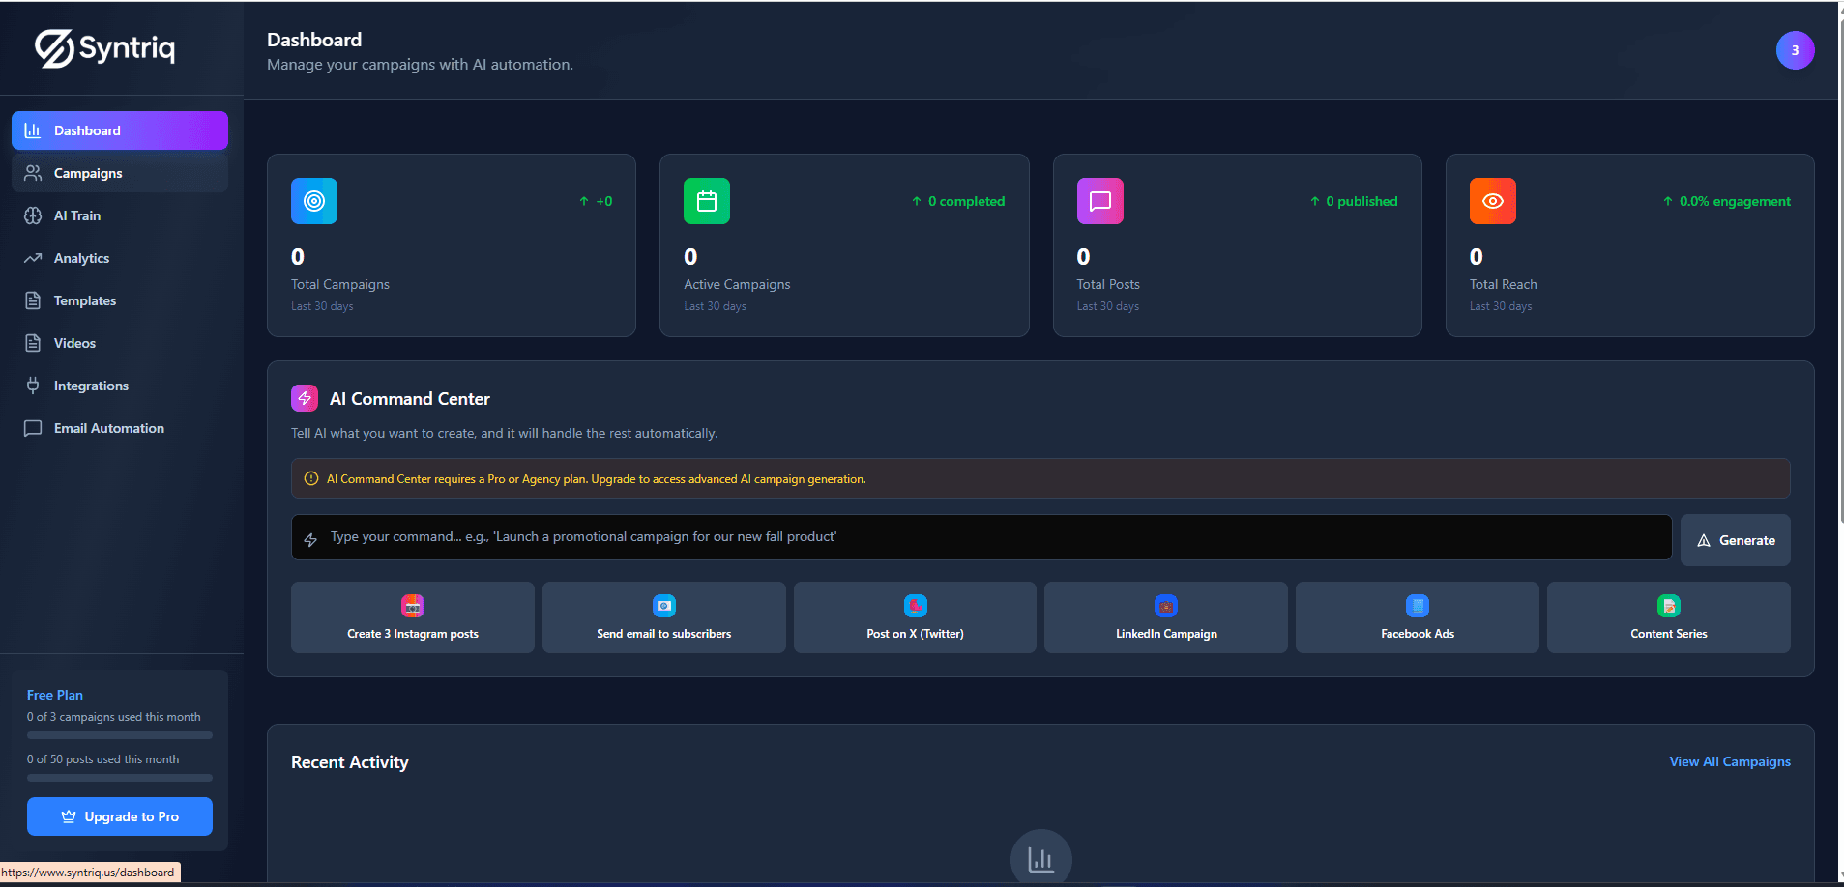Click the Total Reach eye icon

1492,200
